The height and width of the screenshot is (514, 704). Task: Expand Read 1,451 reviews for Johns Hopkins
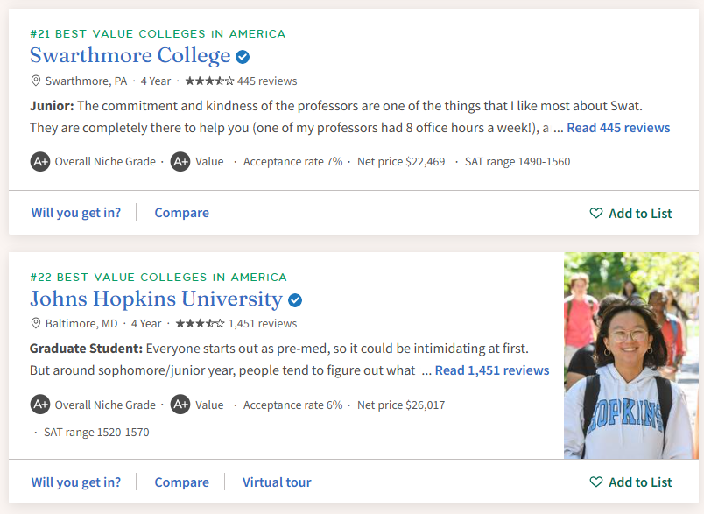coord(492,370)
